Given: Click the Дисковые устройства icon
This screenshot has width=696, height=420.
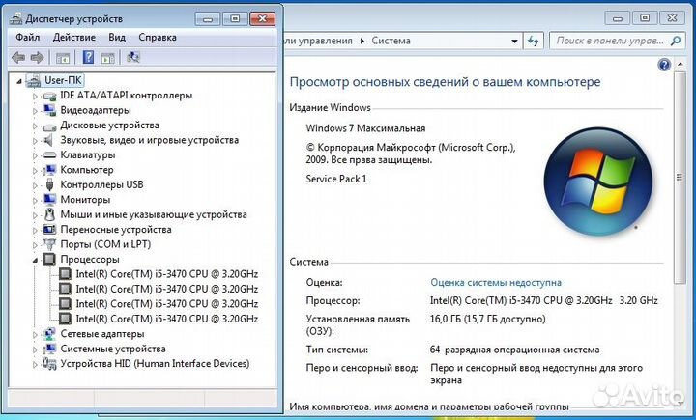Looking at the screenshot, I should [49, 126].
